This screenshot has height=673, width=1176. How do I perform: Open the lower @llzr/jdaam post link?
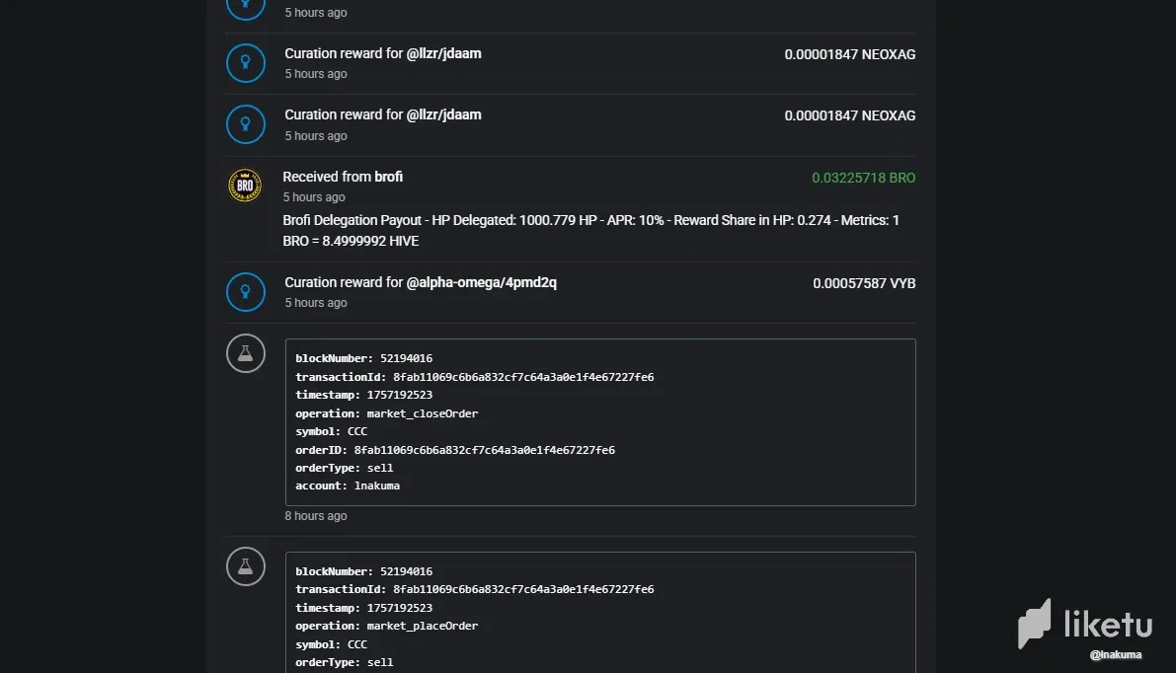point(443,114)
